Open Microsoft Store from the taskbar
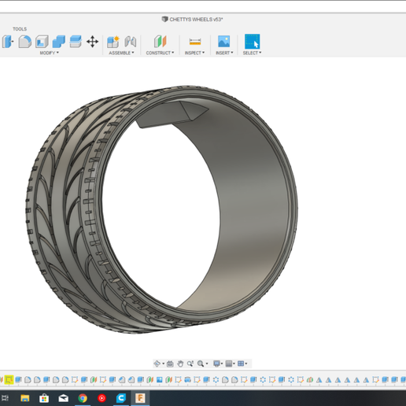 (44, 398)
